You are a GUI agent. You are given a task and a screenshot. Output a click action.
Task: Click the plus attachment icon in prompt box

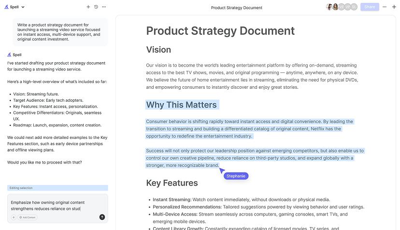pyautogui.click(x=14, y=217)
